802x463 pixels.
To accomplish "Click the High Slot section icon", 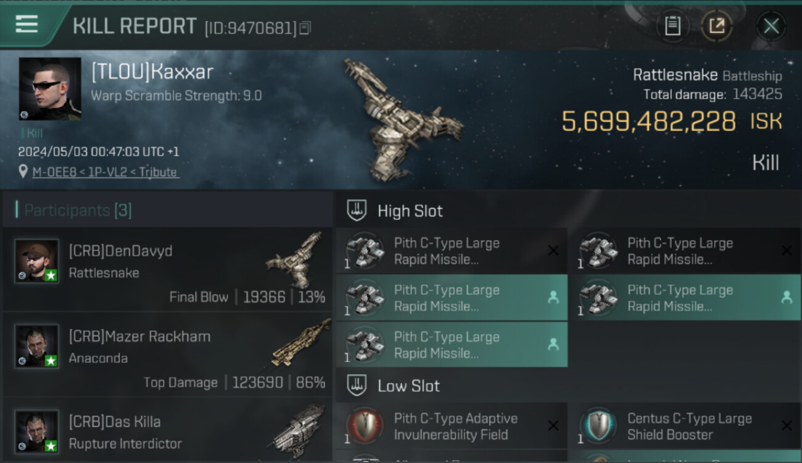I will 357,211.
